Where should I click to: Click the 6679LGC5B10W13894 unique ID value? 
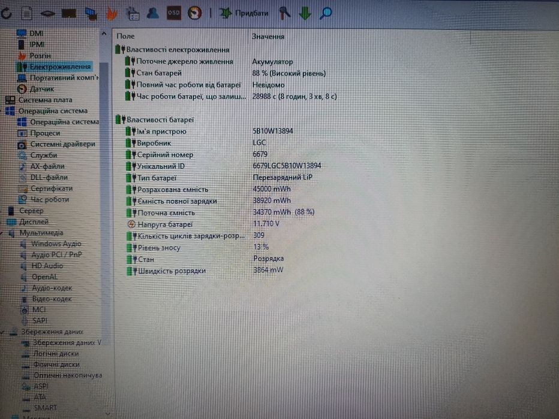287,166
